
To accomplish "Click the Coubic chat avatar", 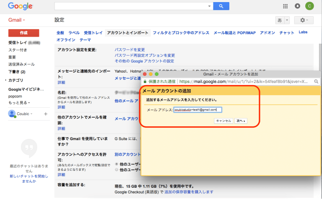I will tap(12, 113).
